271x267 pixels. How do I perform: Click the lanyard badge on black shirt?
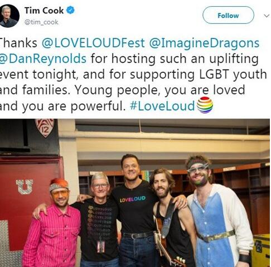click(100, 247)
